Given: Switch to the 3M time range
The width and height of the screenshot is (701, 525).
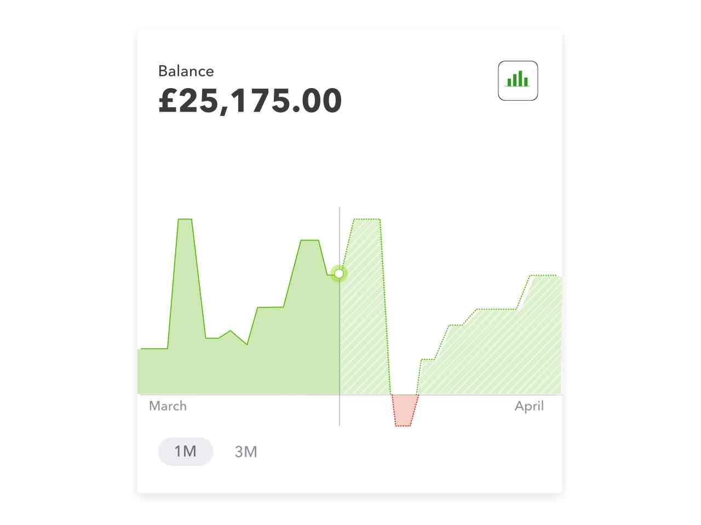Looking at the screenshot, I should [x=246, y=452].
